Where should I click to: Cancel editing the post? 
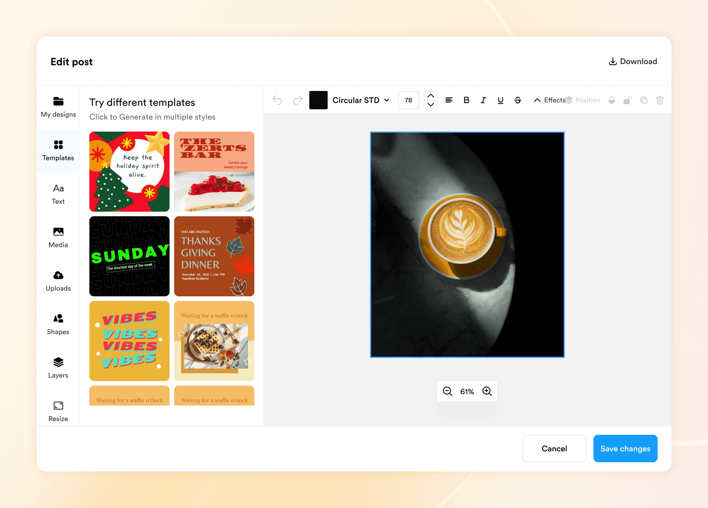tap(554, 449)
